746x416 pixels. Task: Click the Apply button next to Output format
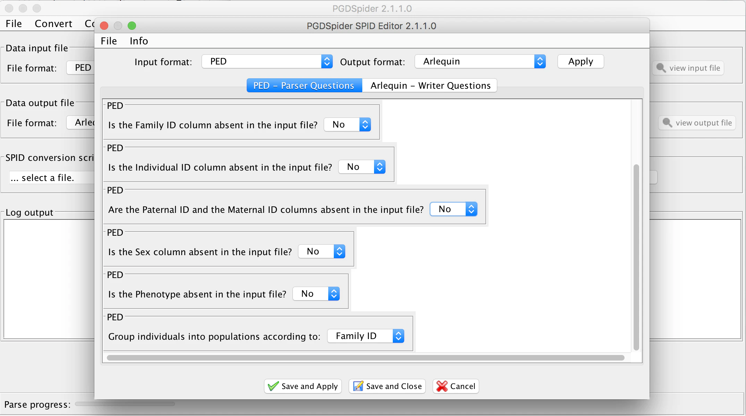581,61
